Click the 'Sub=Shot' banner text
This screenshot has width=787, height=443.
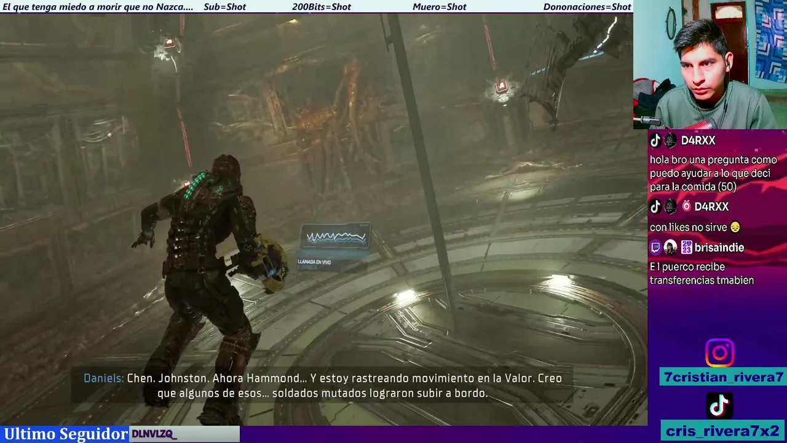(x=224, y=7)
